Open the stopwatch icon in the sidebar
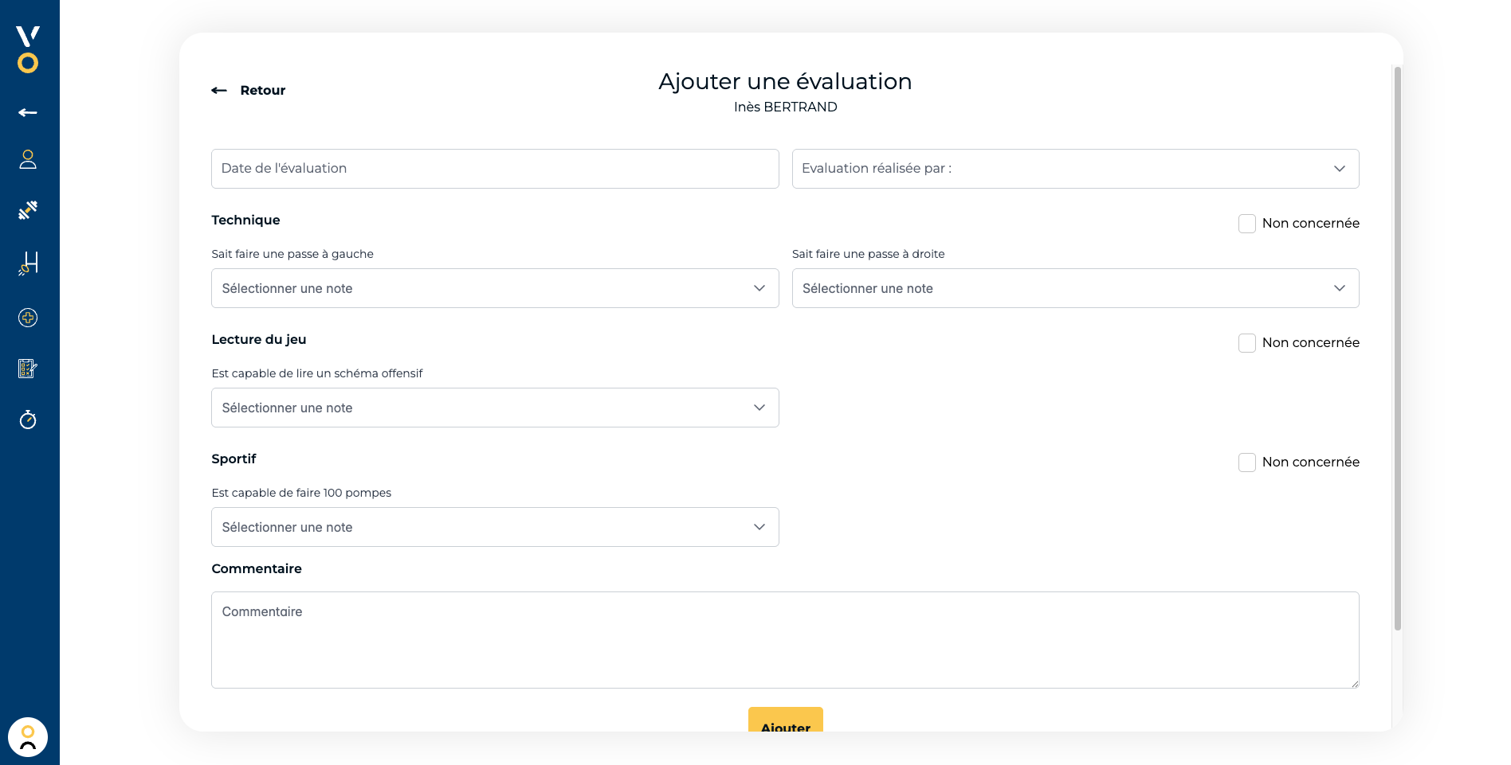This screenshot has width=1511, height=765. click(28, 420)
